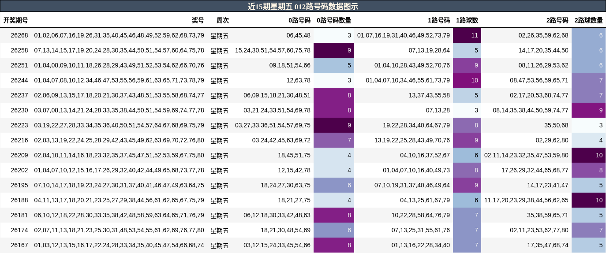This screenshot has width=606, height=253.
Task: Click the 0路号码 cell 06,45,48
Action: click(299, 35)
